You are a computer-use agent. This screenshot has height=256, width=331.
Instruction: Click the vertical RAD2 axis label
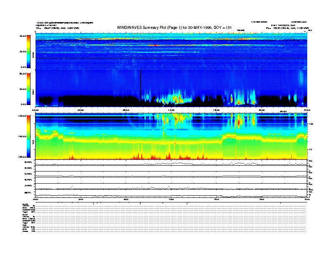(33, 55)
